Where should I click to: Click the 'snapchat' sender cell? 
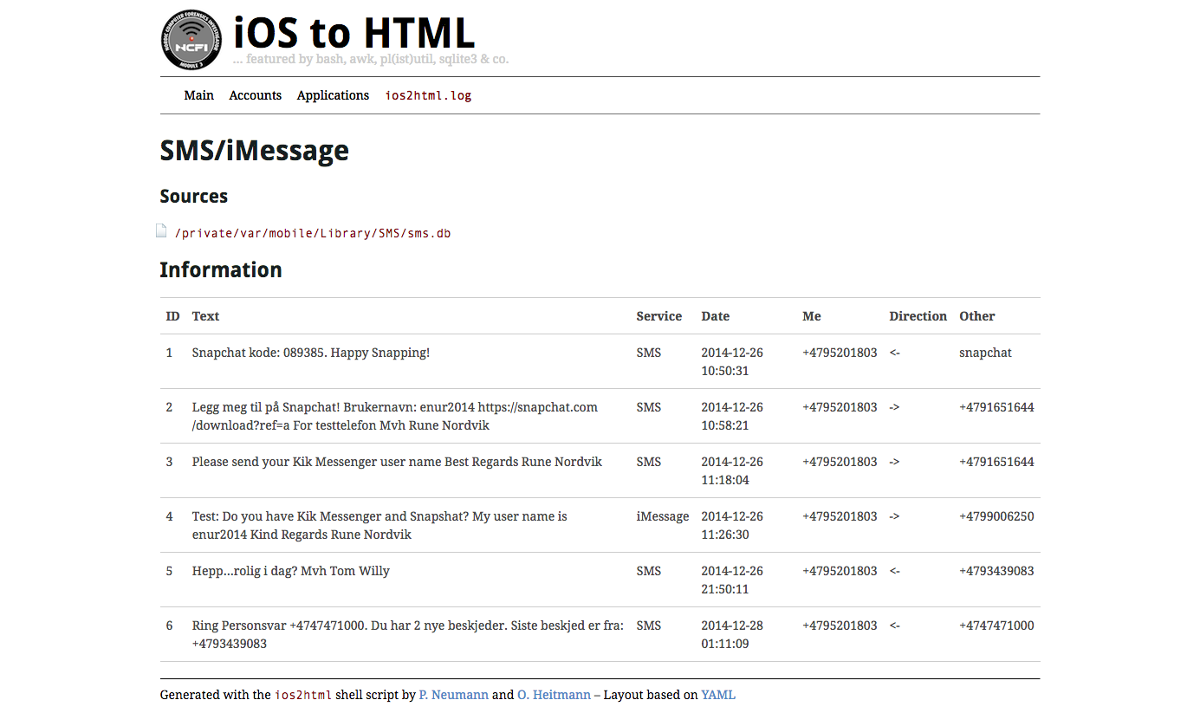985,353
